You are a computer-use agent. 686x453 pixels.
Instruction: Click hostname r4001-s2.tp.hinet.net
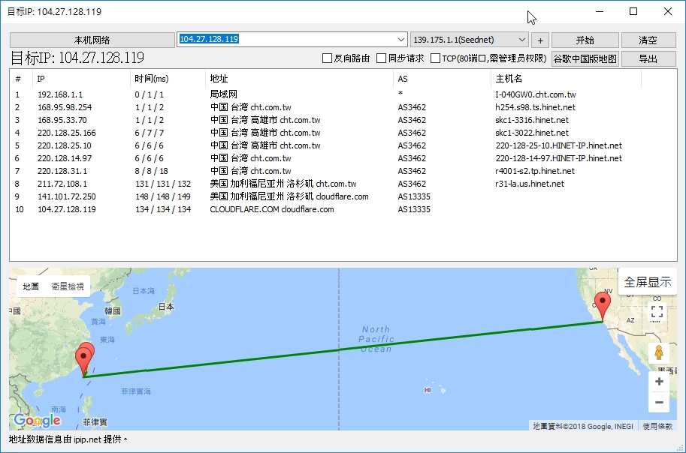point(535,171)
